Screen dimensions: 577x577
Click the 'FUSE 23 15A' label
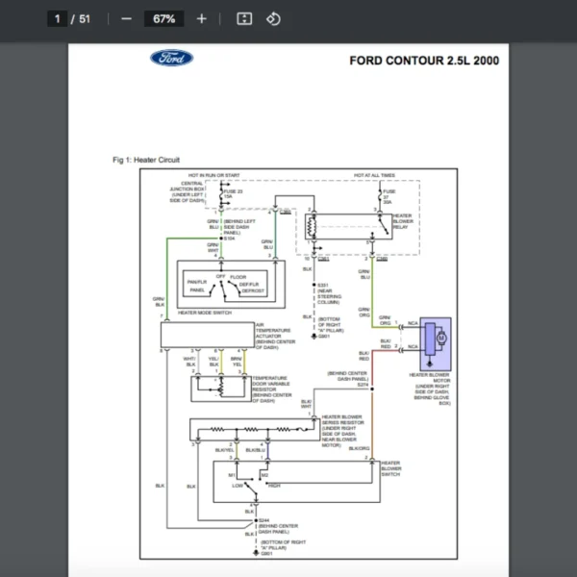click(233, 194)
